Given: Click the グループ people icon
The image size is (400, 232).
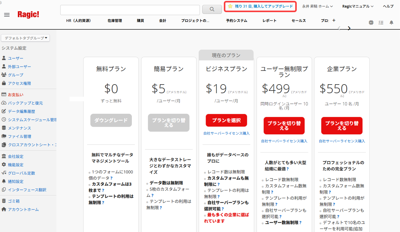Looking at the screenshot, I should pyautogui.click(x=4, y=75).
